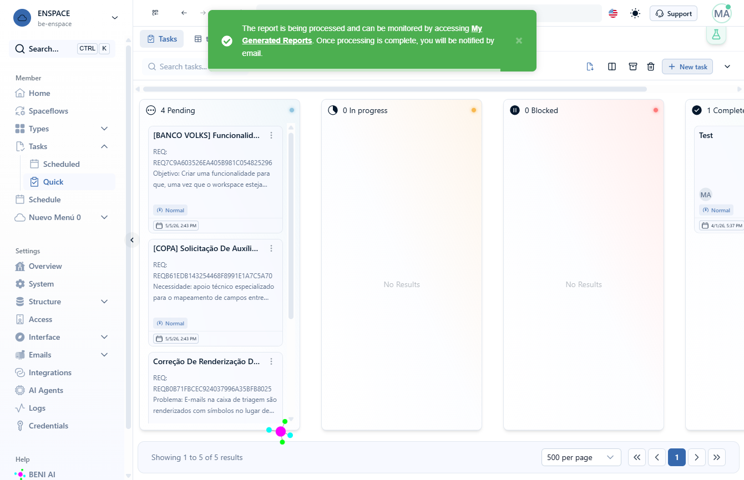Open archived tasks icon
This screenshot has height=480, width=744.
pyautogui.click(x=632, y=67)
